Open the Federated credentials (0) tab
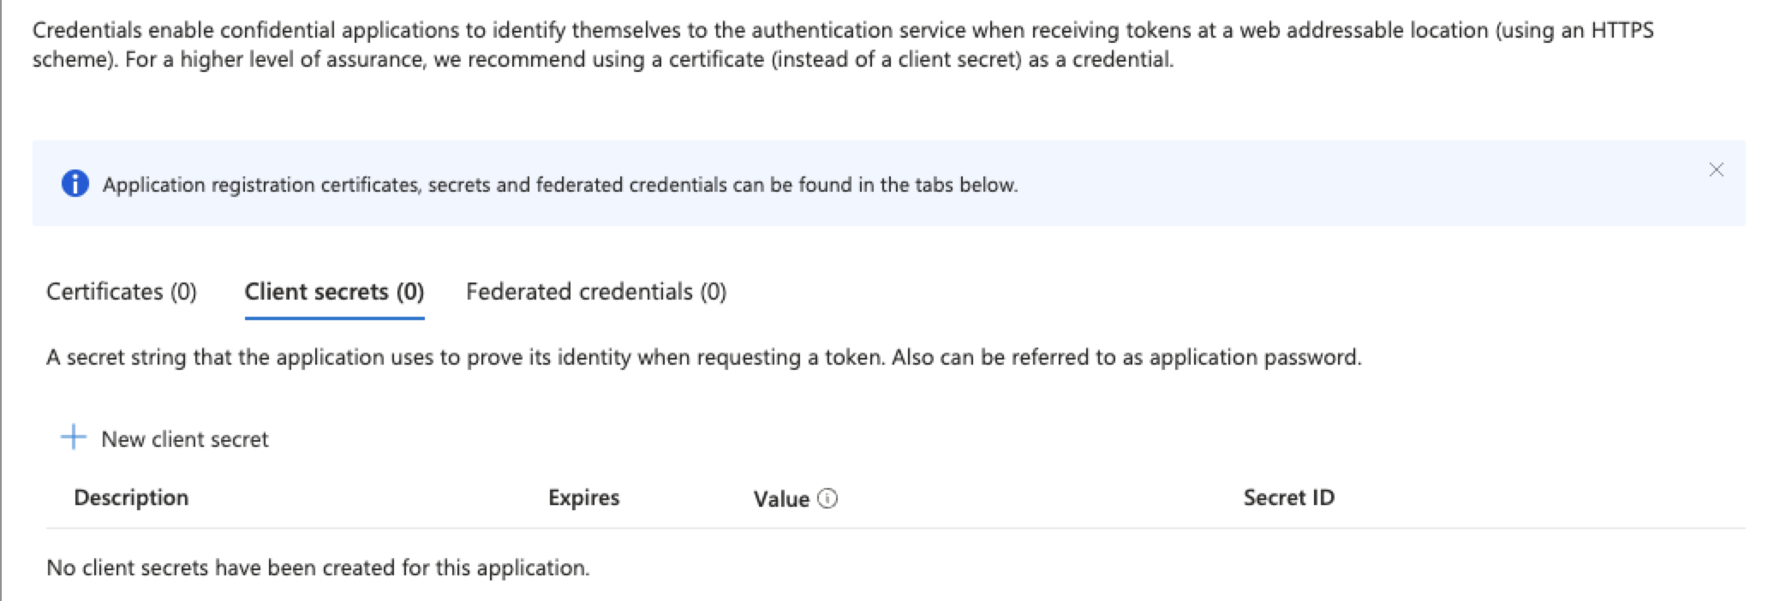 tap(596, 292)
